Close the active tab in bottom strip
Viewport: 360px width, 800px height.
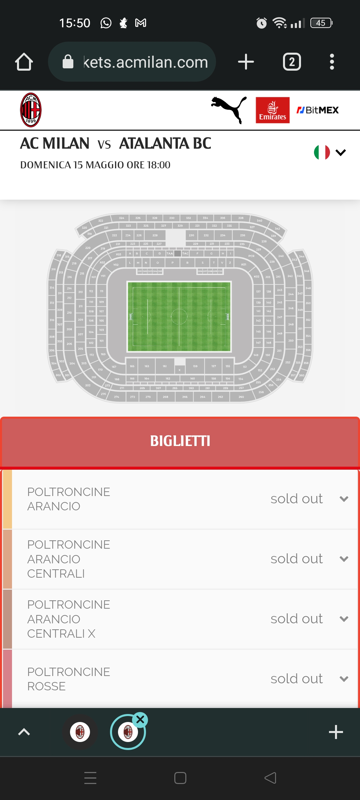[140, 720]
